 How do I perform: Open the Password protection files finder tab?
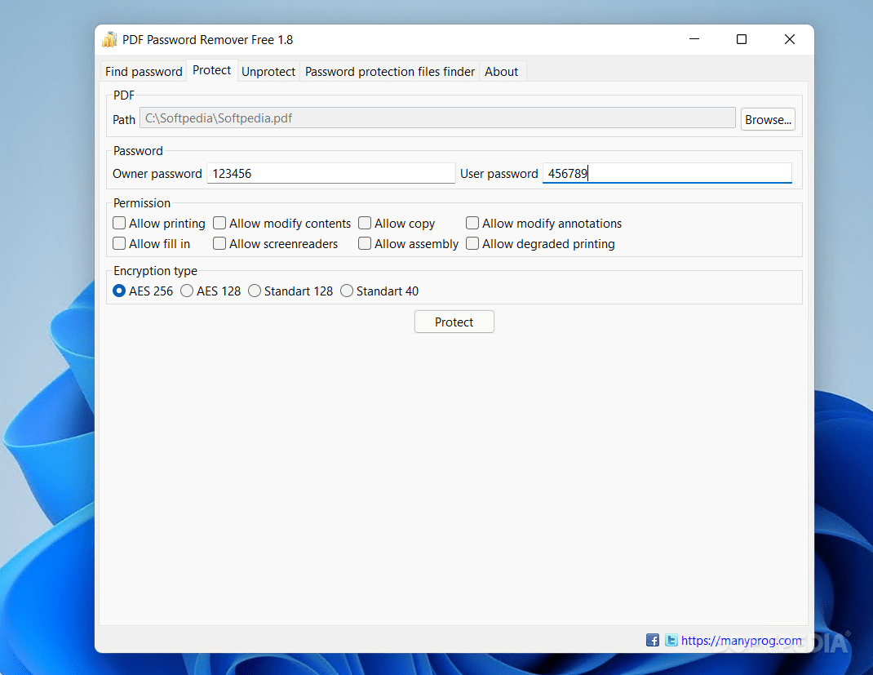point(389,71)
